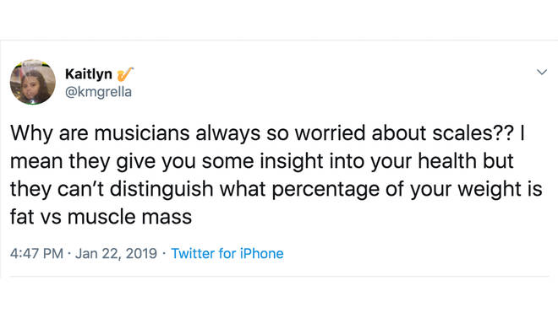The image size is (558, 313).
Task: Open the display name Kaitlyn
Action: (89, 74)
